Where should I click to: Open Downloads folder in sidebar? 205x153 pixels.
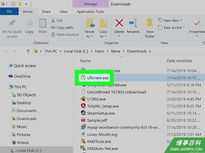coord(24,118)
